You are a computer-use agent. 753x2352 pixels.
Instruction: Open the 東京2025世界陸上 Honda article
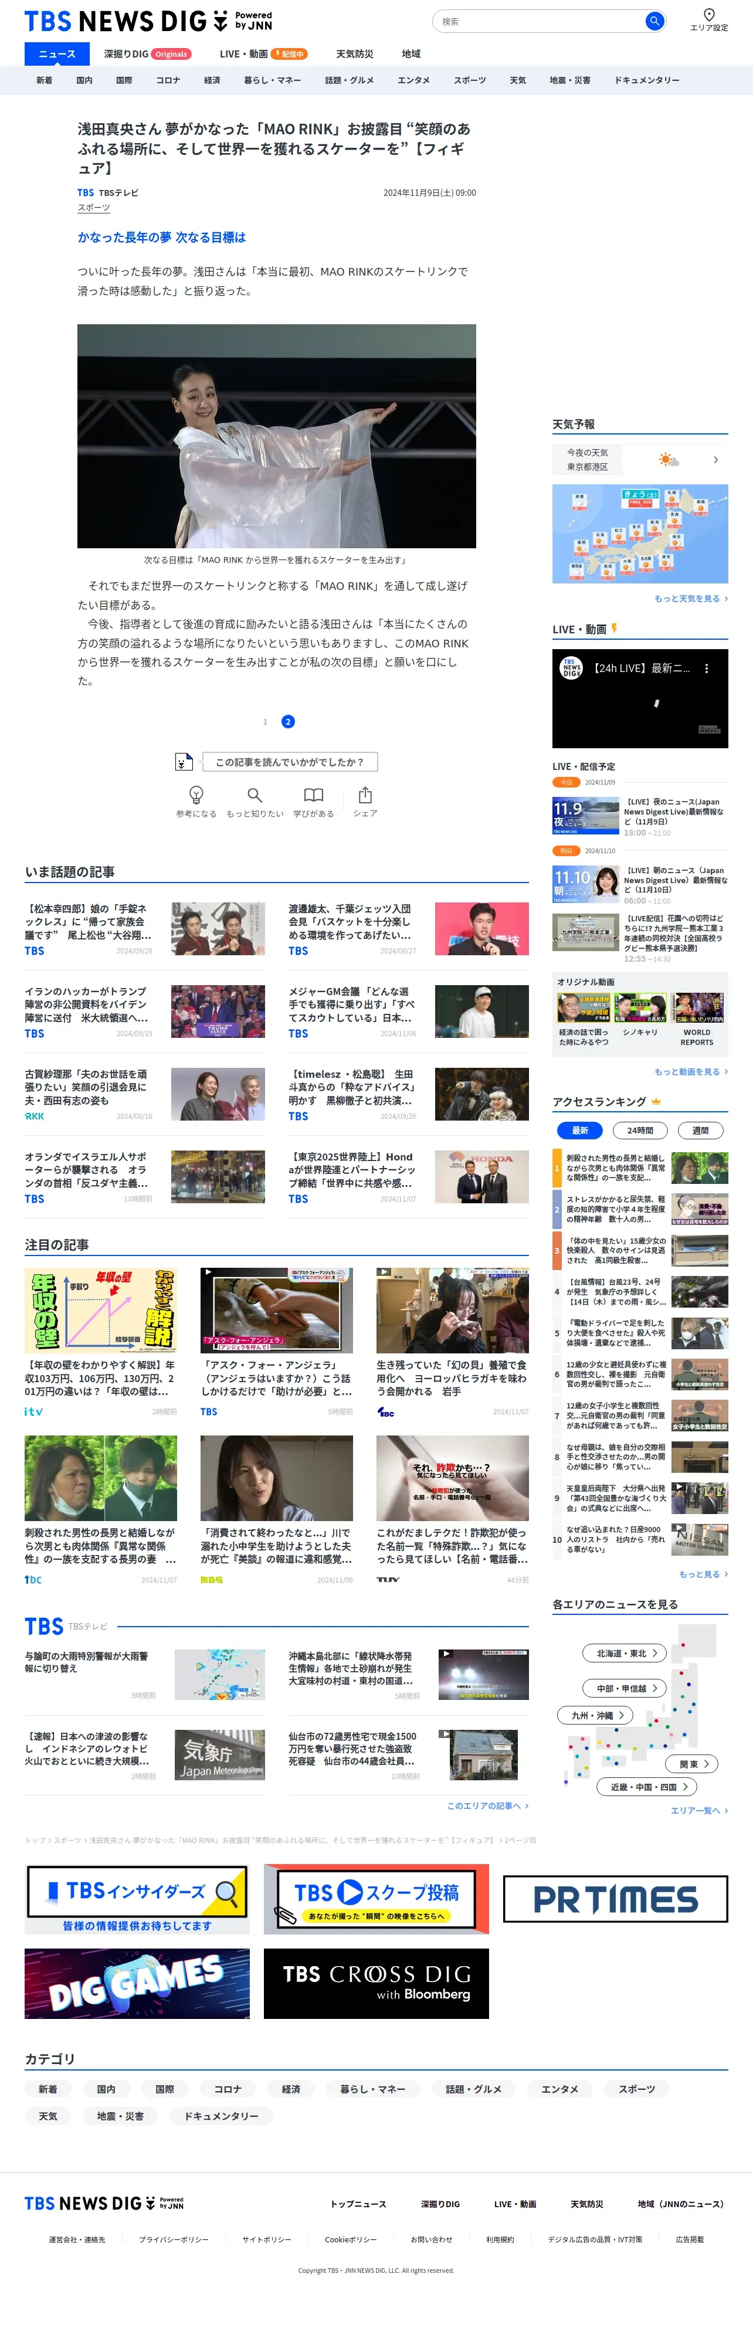click(408, 1177)
